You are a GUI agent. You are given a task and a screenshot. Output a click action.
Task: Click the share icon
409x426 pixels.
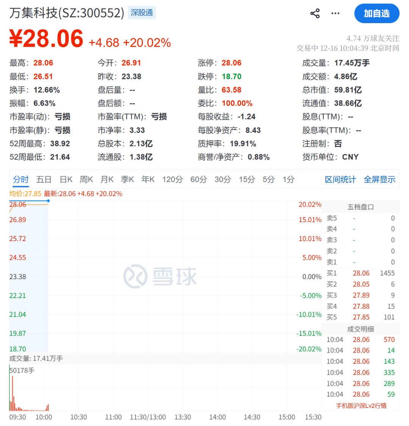click(x=315, y=14)
